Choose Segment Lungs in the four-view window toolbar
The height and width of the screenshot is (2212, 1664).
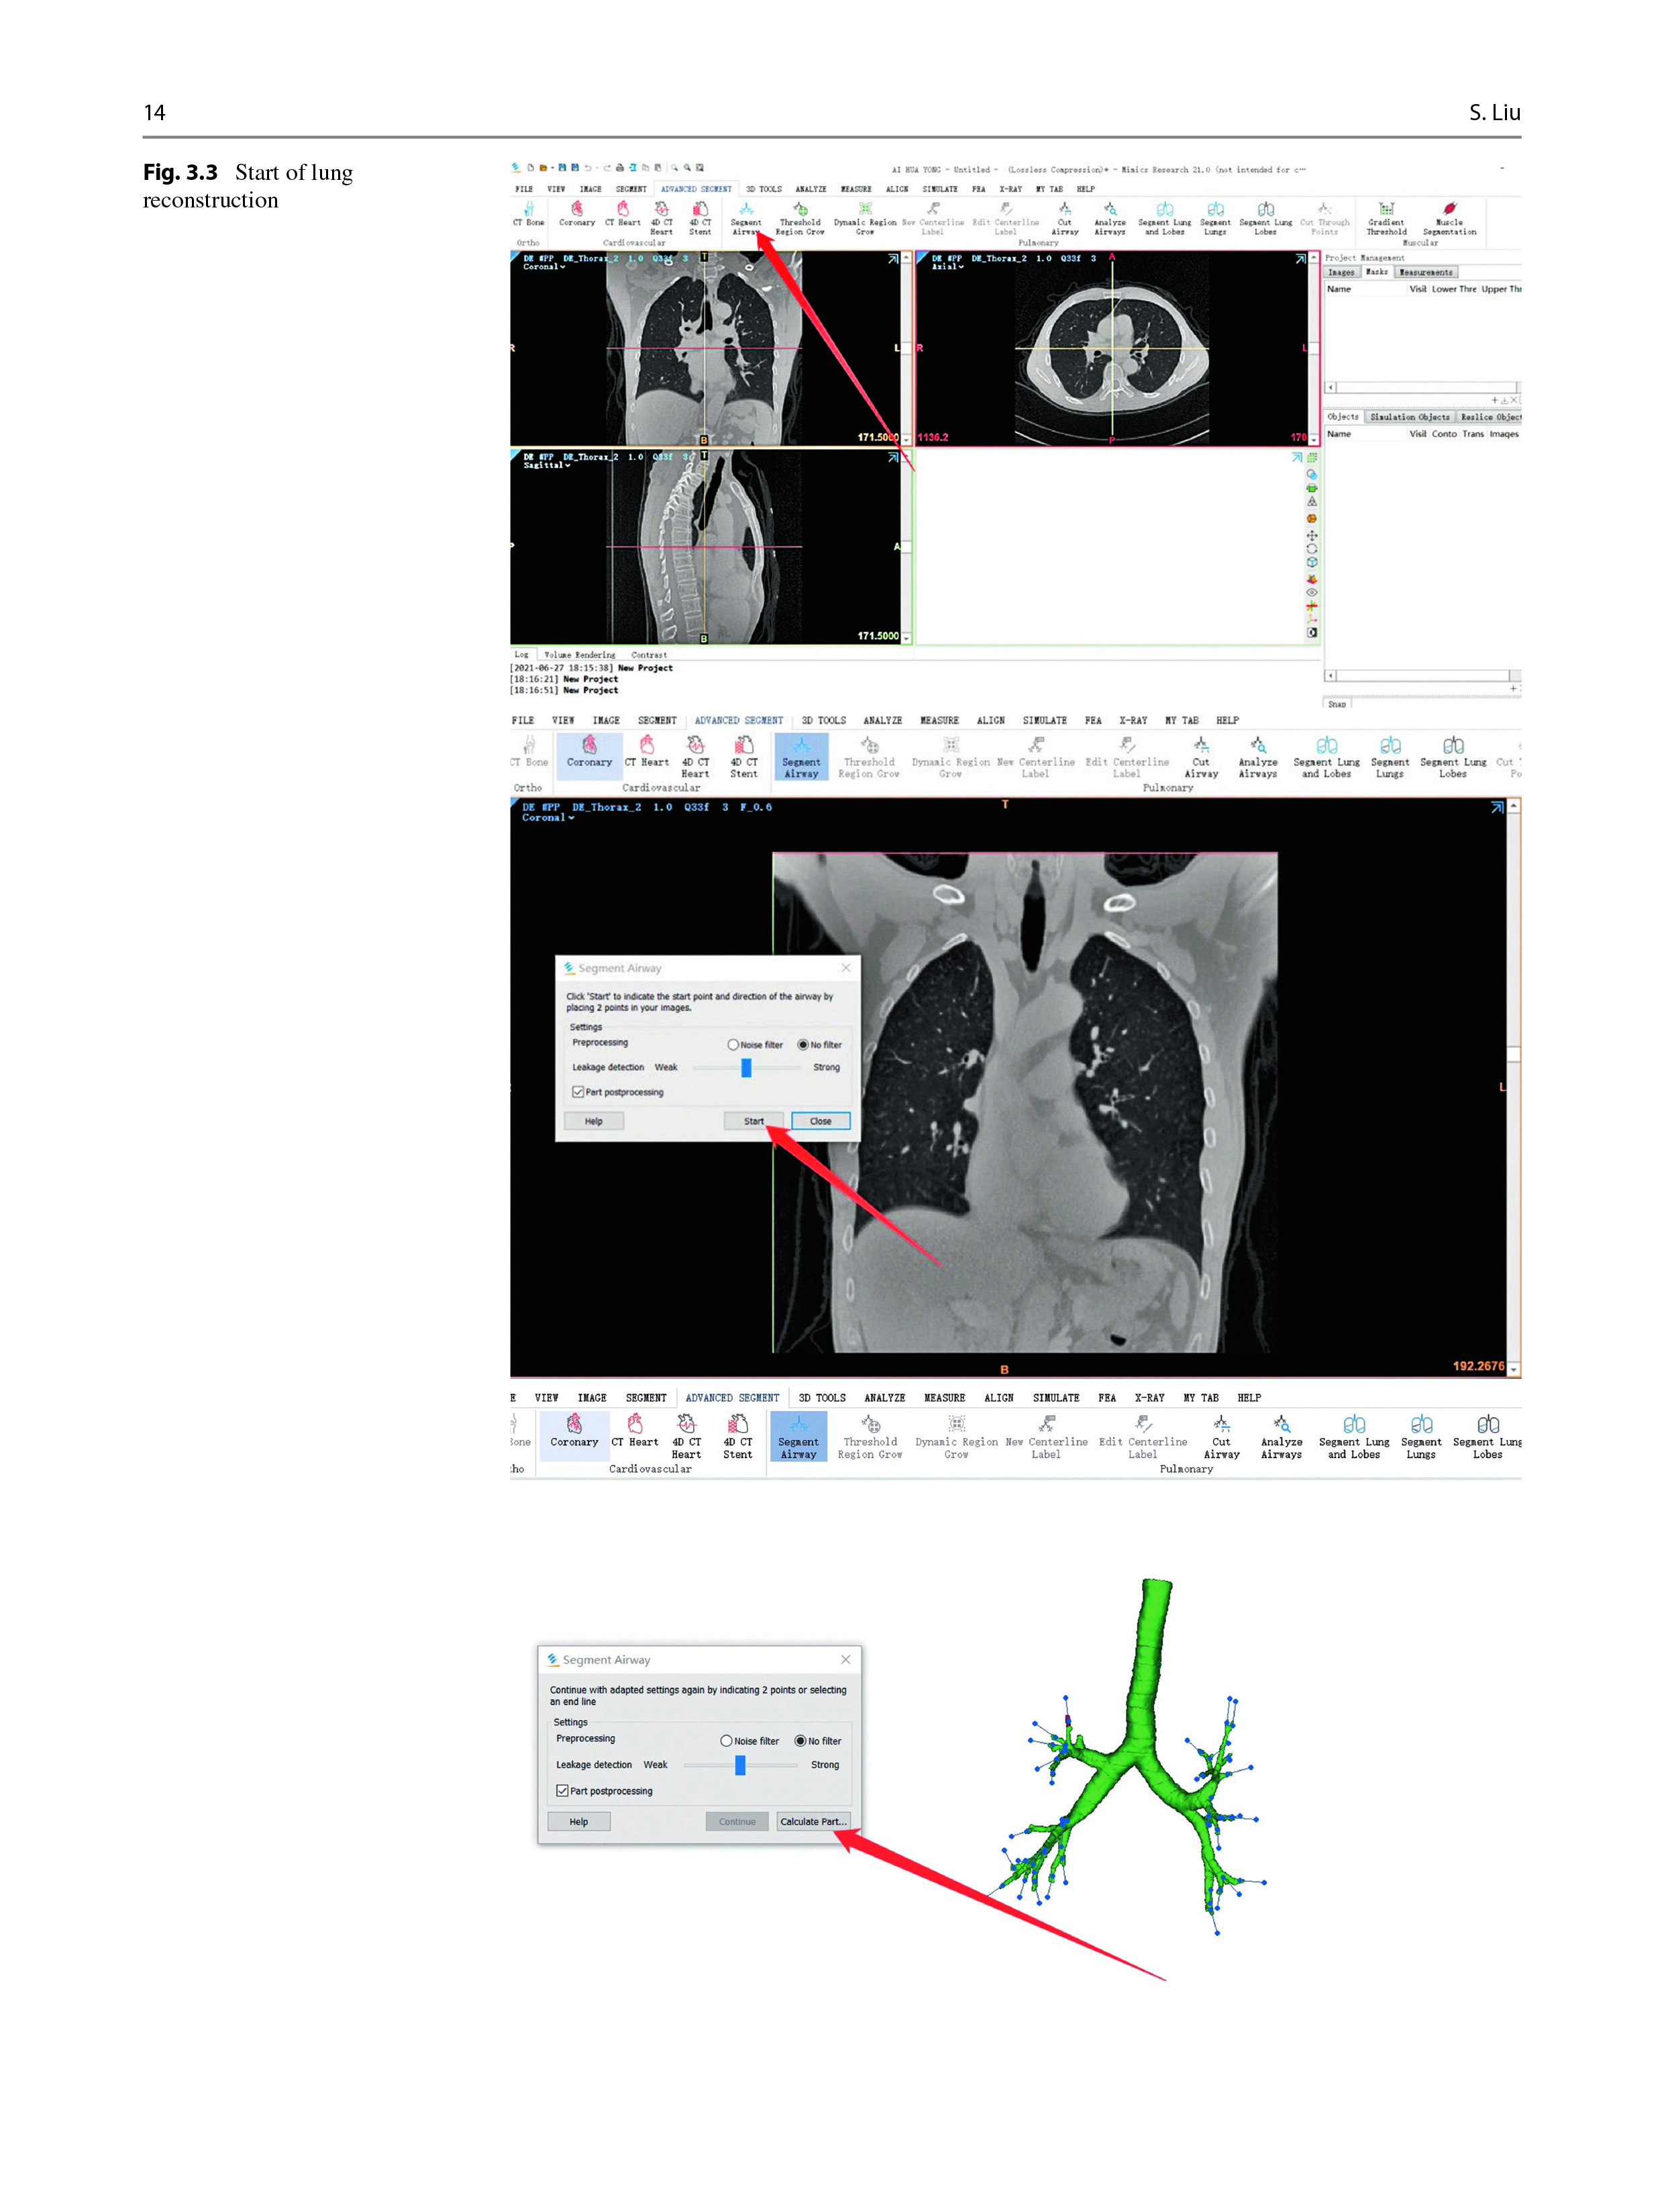coord(1214,219)
